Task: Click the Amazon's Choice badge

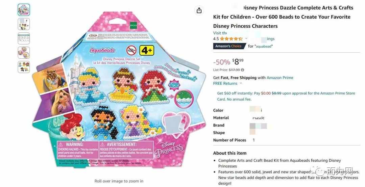Action: click(x=229, y=46)
